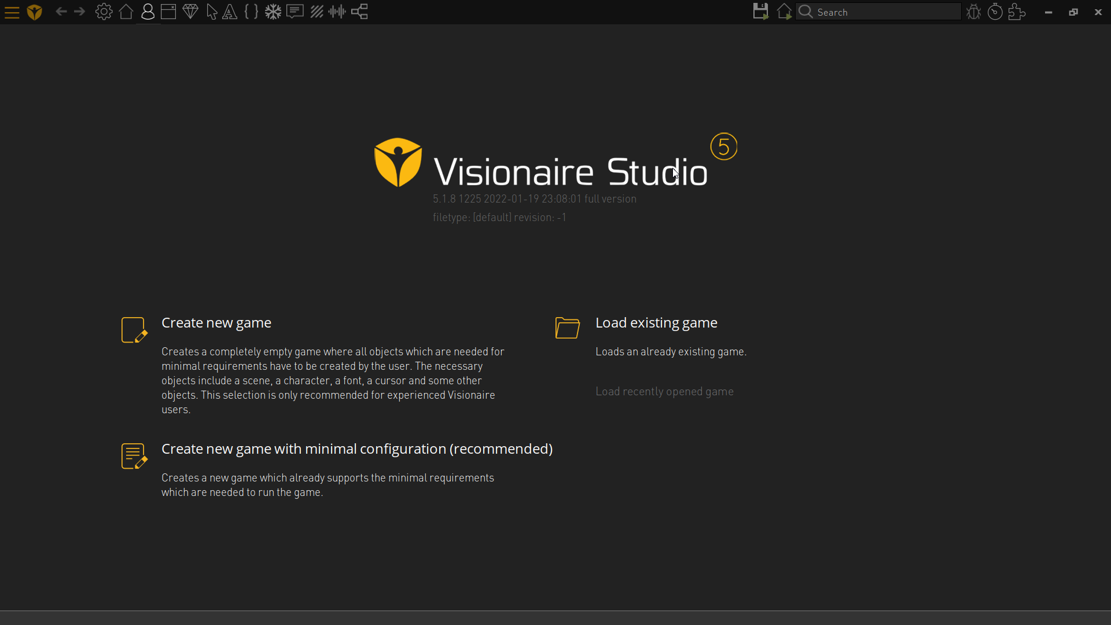The height and width of the screenshot is (625, 1111).
Task: Open the Cursors arrow-pointer icon
Action: pyautogui.click(x=212, y=12)
